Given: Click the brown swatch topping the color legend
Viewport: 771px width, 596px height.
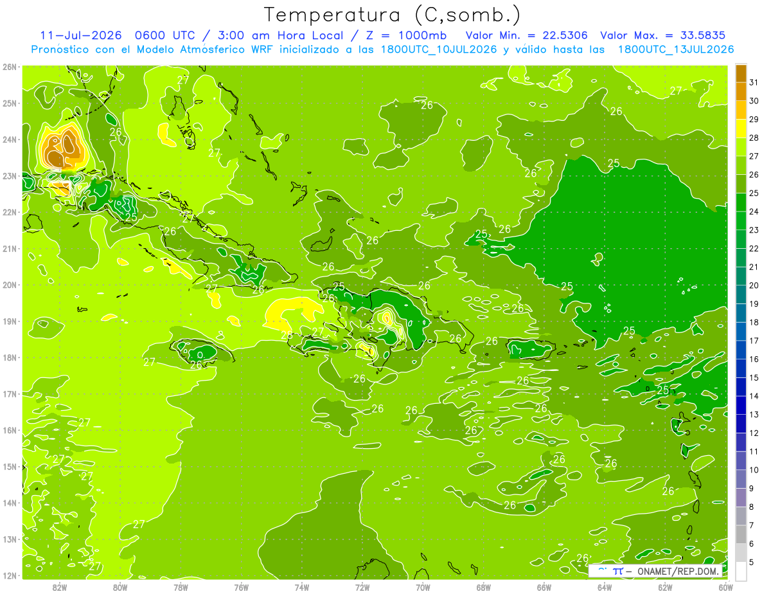Looking at the screenshot, I should [x=741, y=73].
